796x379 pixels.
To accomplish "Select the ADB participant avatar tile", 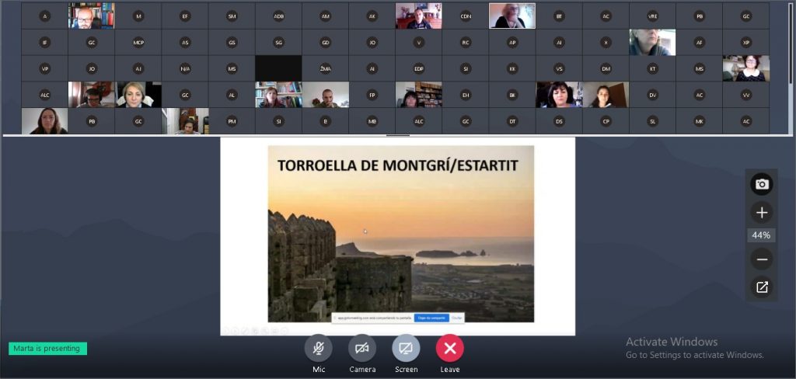I will click(x=278, y=16).
